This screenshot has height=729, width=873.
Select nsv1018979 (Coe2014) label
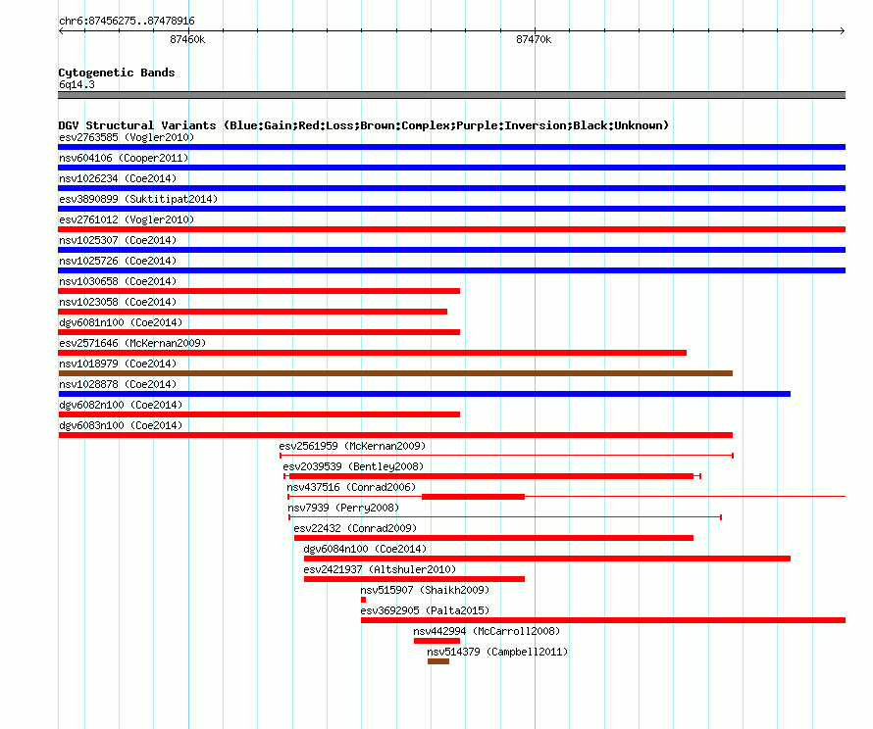pos(118,364)
